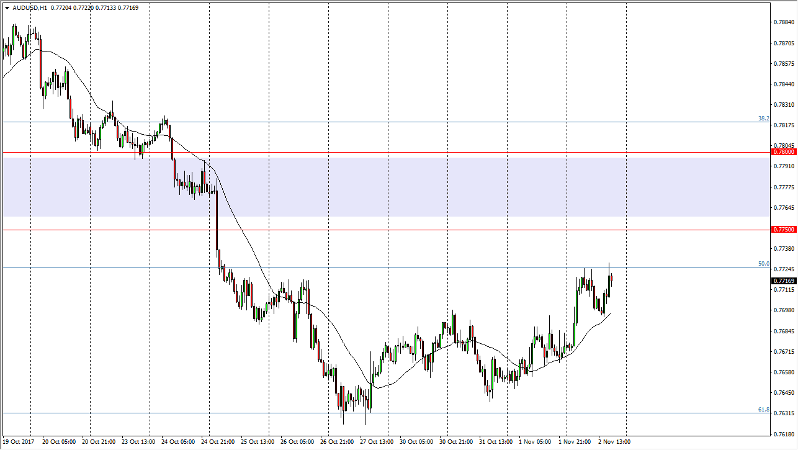This screenshot has height=450, width=798.
Task: Select the horizontal line at 0.78000
Action: [x=372, y=152]
